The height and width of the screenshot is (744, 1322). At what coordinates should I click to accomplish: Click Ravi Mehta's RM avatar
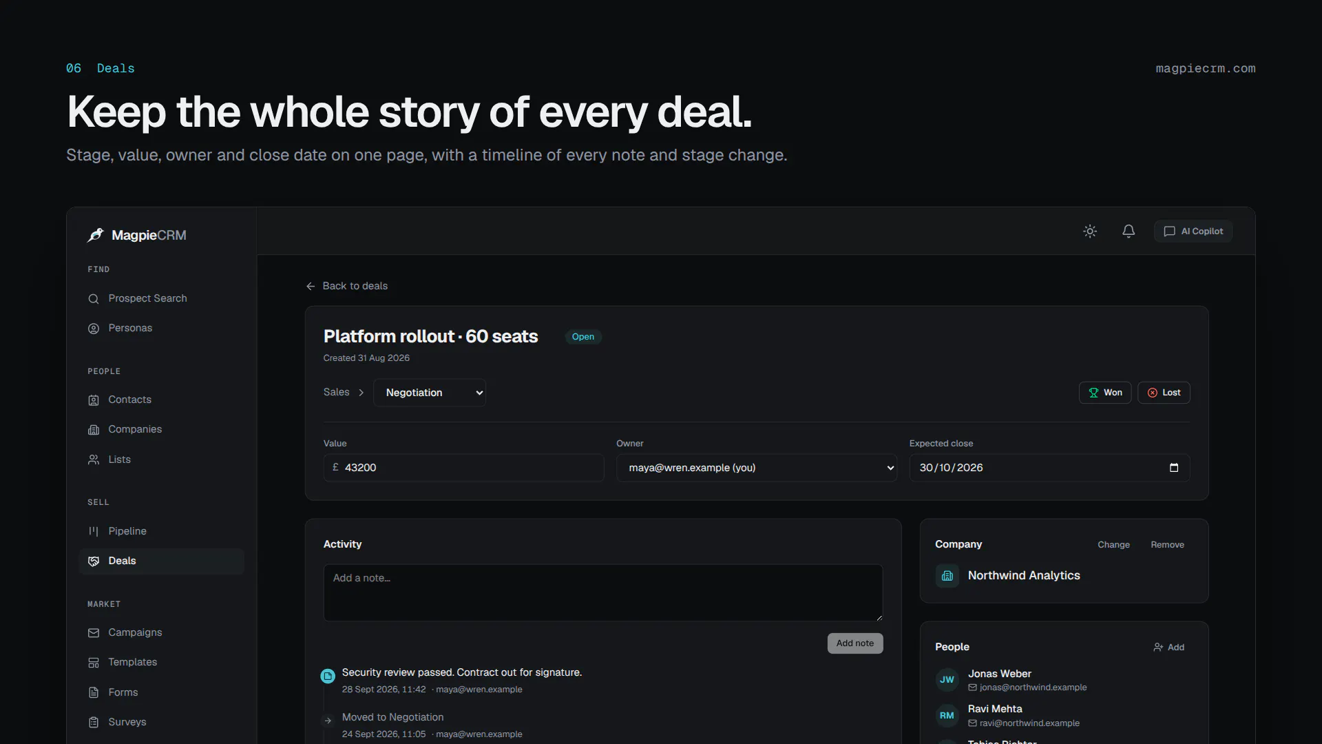click(x=947, y=716)
